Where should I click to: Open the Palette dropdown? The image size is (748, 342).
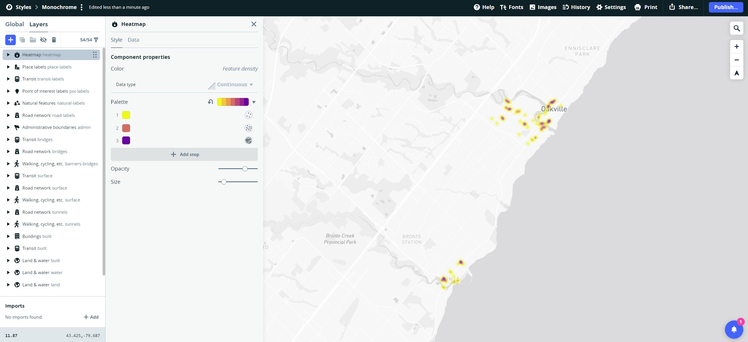coord(253,102)
